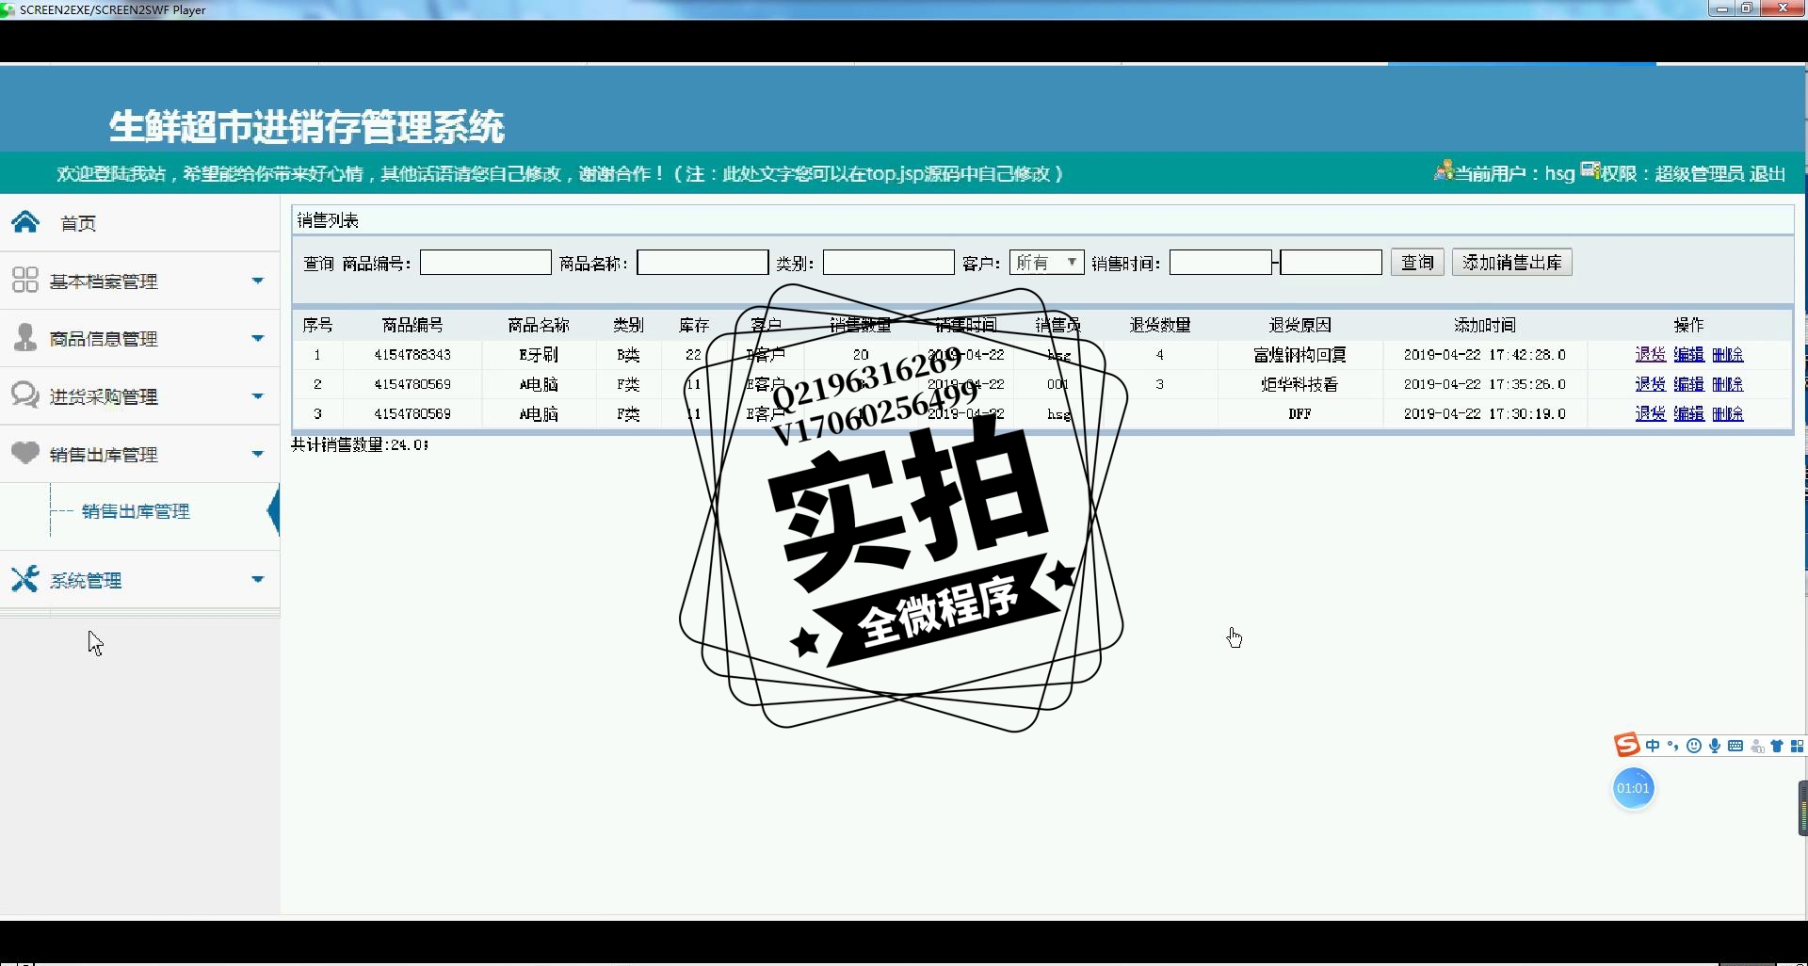The image size is (1808, 966).
Task: Click the 01:01 timer bubble
Action: [x=1633, y=788]
